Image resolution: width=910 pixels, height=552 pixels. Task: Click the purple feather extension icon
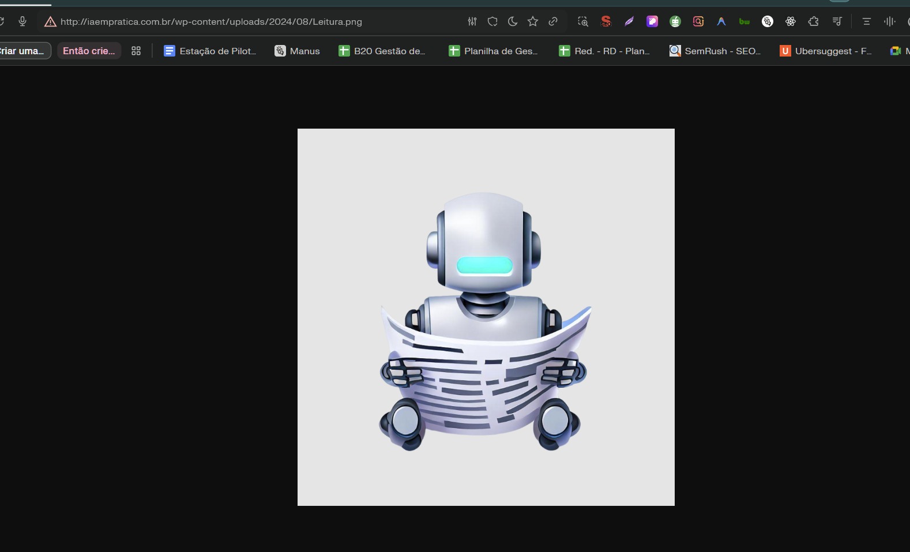pyautogui.click(x=629, y=21)
